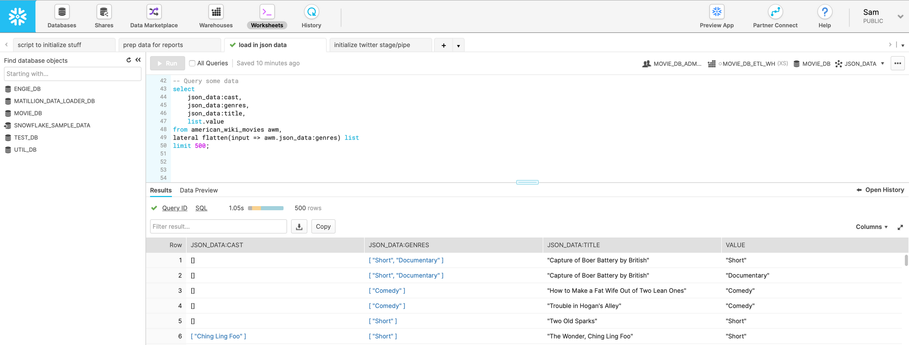
Task: Refresh the database objects list
Action: [128, 60]
